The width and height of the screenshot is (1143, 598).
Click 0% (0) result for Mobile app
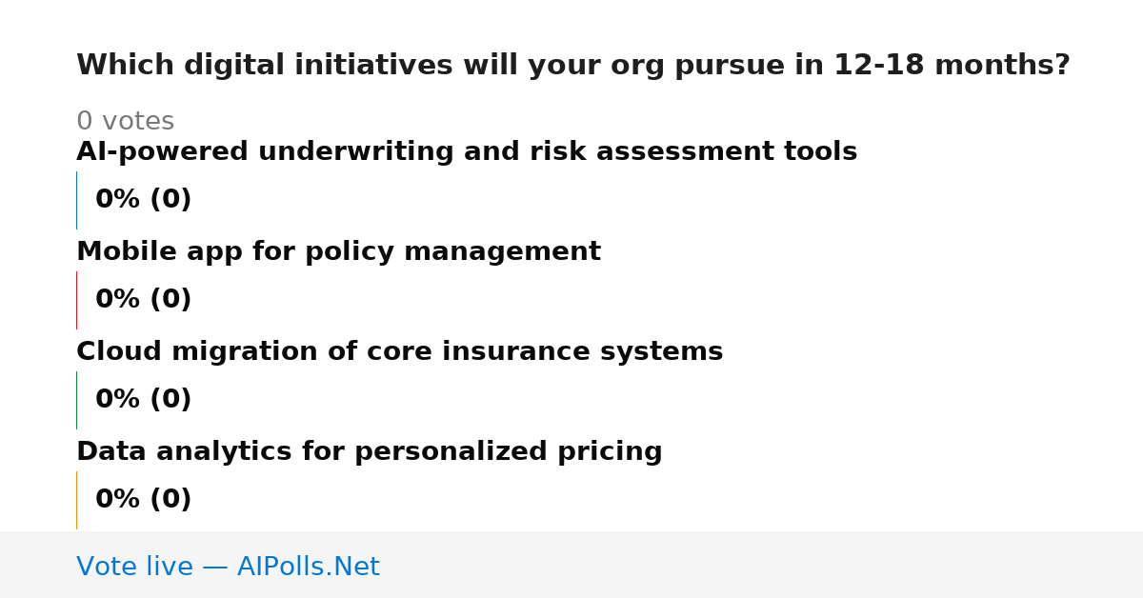(143, 300)
